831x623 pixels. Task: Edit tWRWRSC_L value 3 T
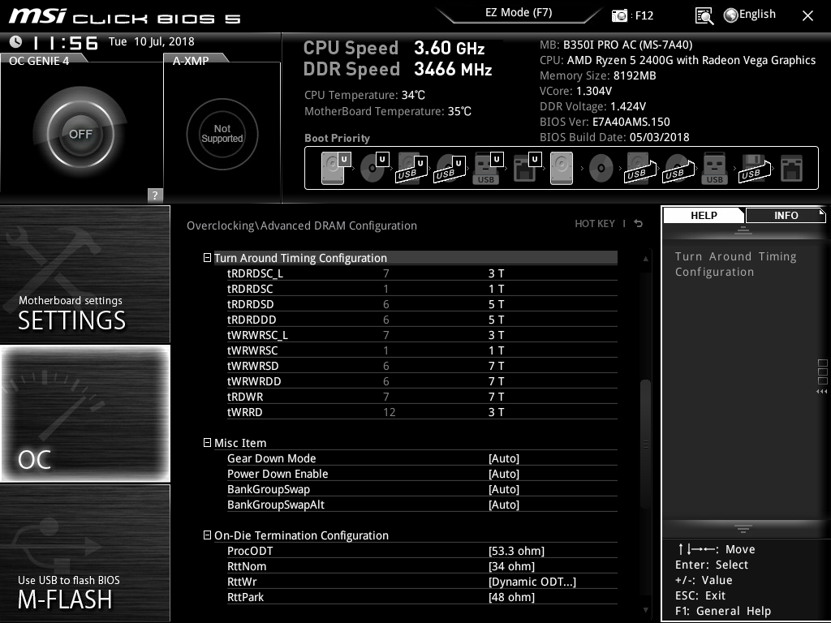pyautogui.click(x=496, y=335)
